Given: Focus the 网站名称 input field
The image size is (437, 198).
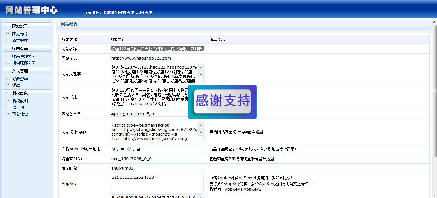Looking at the screenshot, I should click(157, 48).
